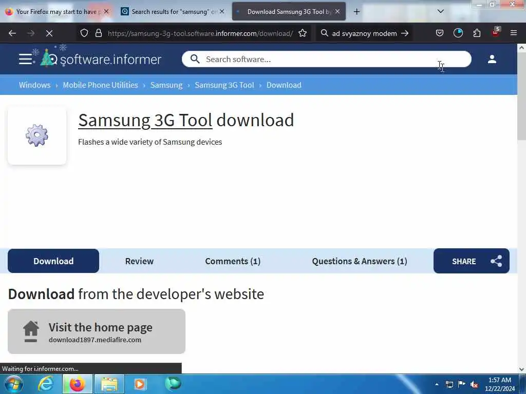Open the media player taskbar icon
The image size is (526, 394).
pyautogui.click(x=140, y=384)
